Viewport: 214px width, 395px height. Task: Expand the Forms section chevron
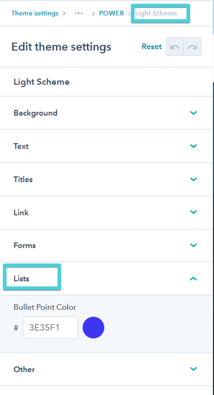point(193,245)
